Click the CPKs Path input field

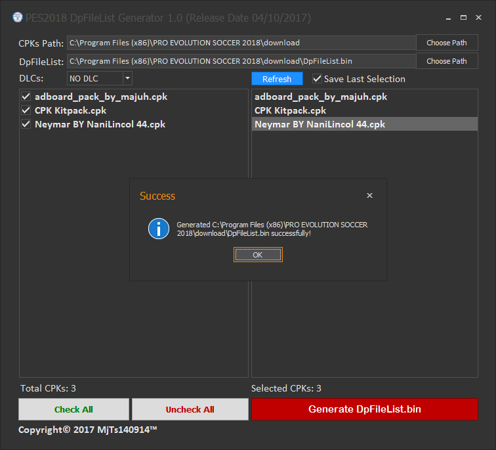click(x=241, y=43)
